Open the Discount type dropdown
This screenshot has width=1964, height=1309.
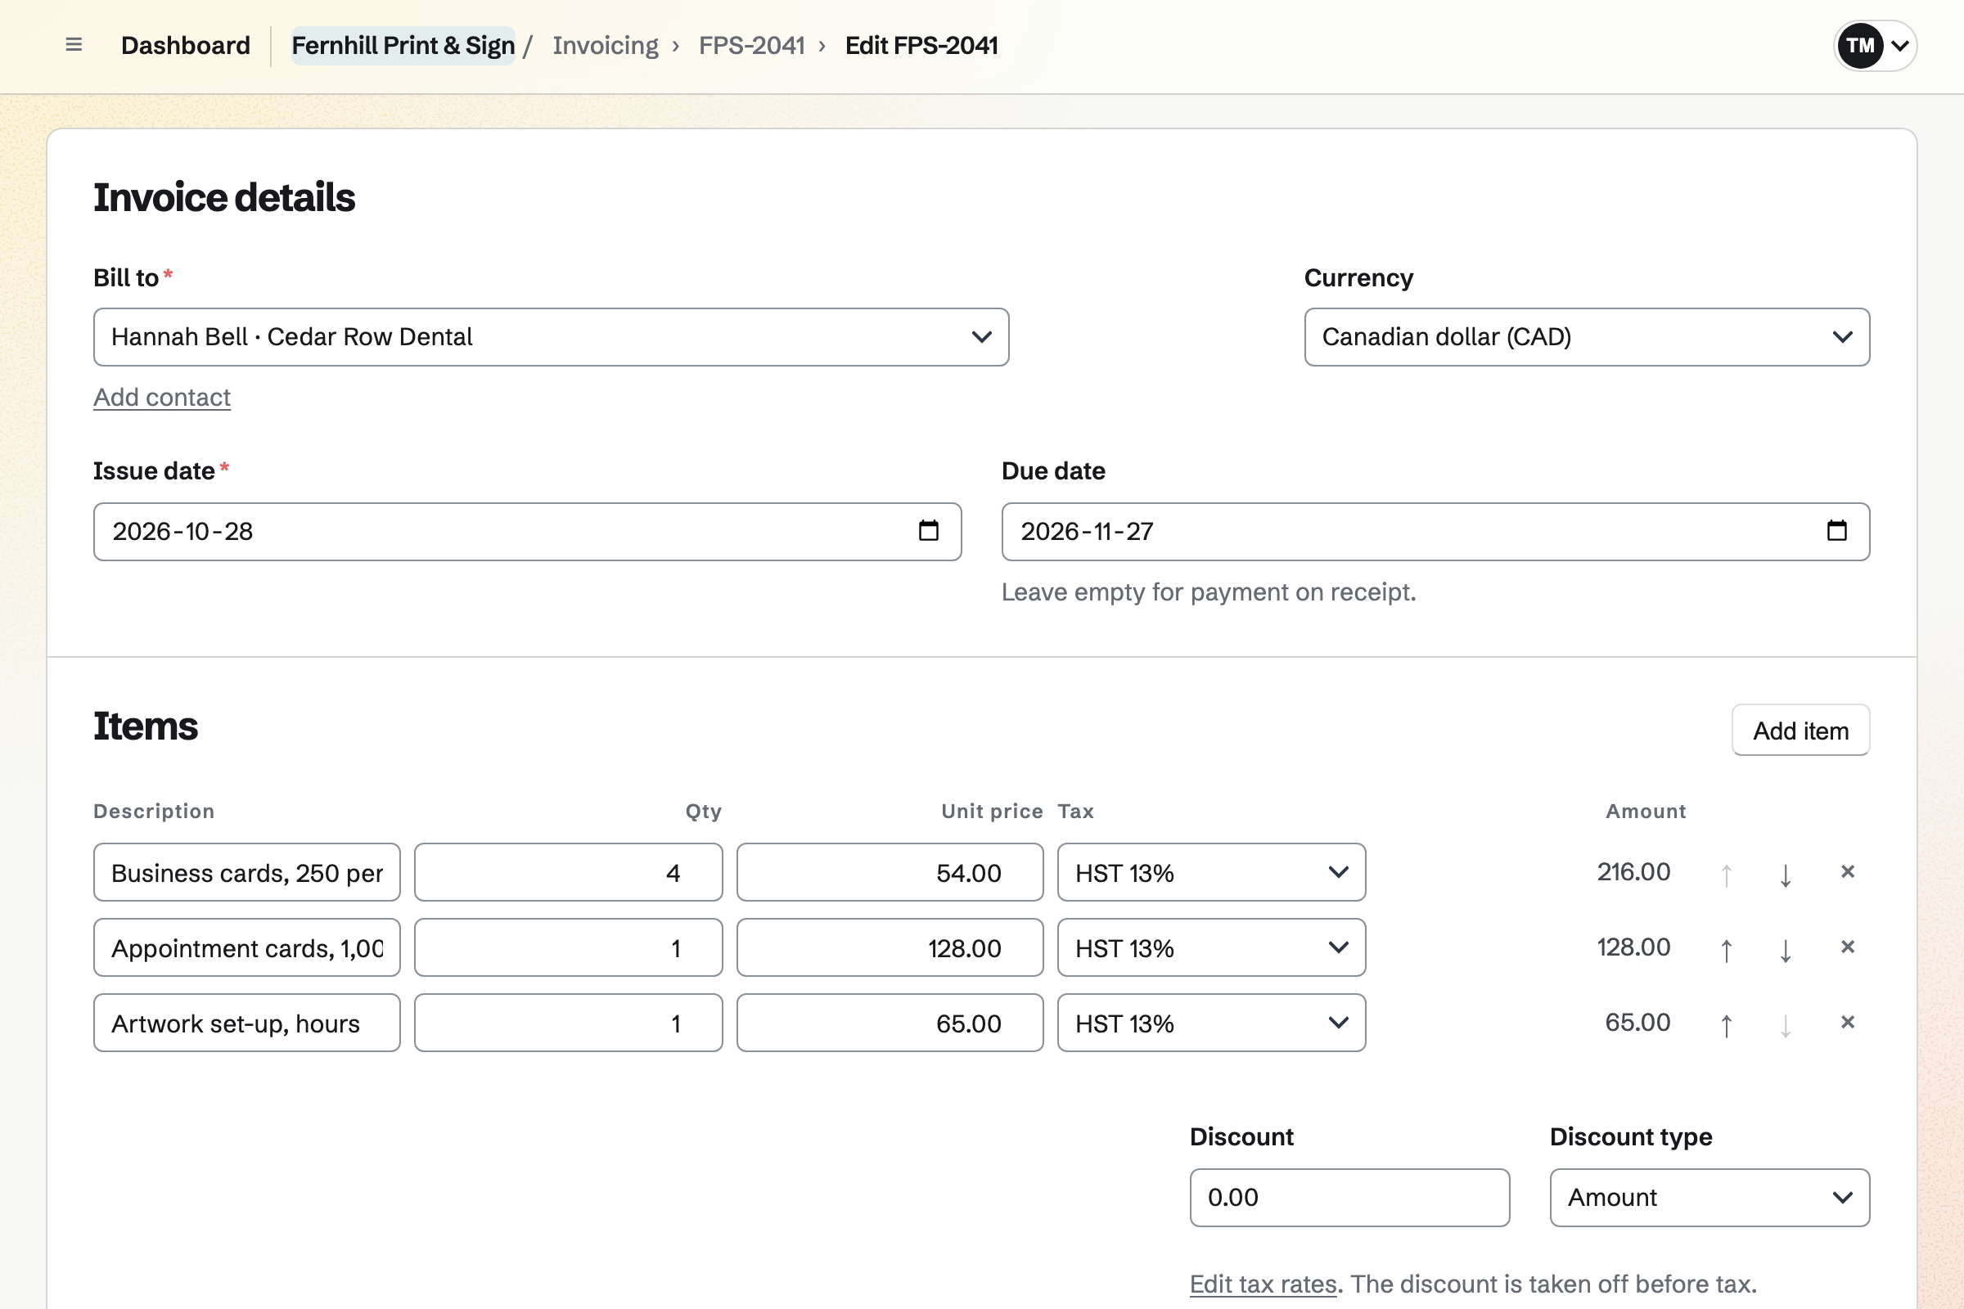(x=1709, y=1197)
